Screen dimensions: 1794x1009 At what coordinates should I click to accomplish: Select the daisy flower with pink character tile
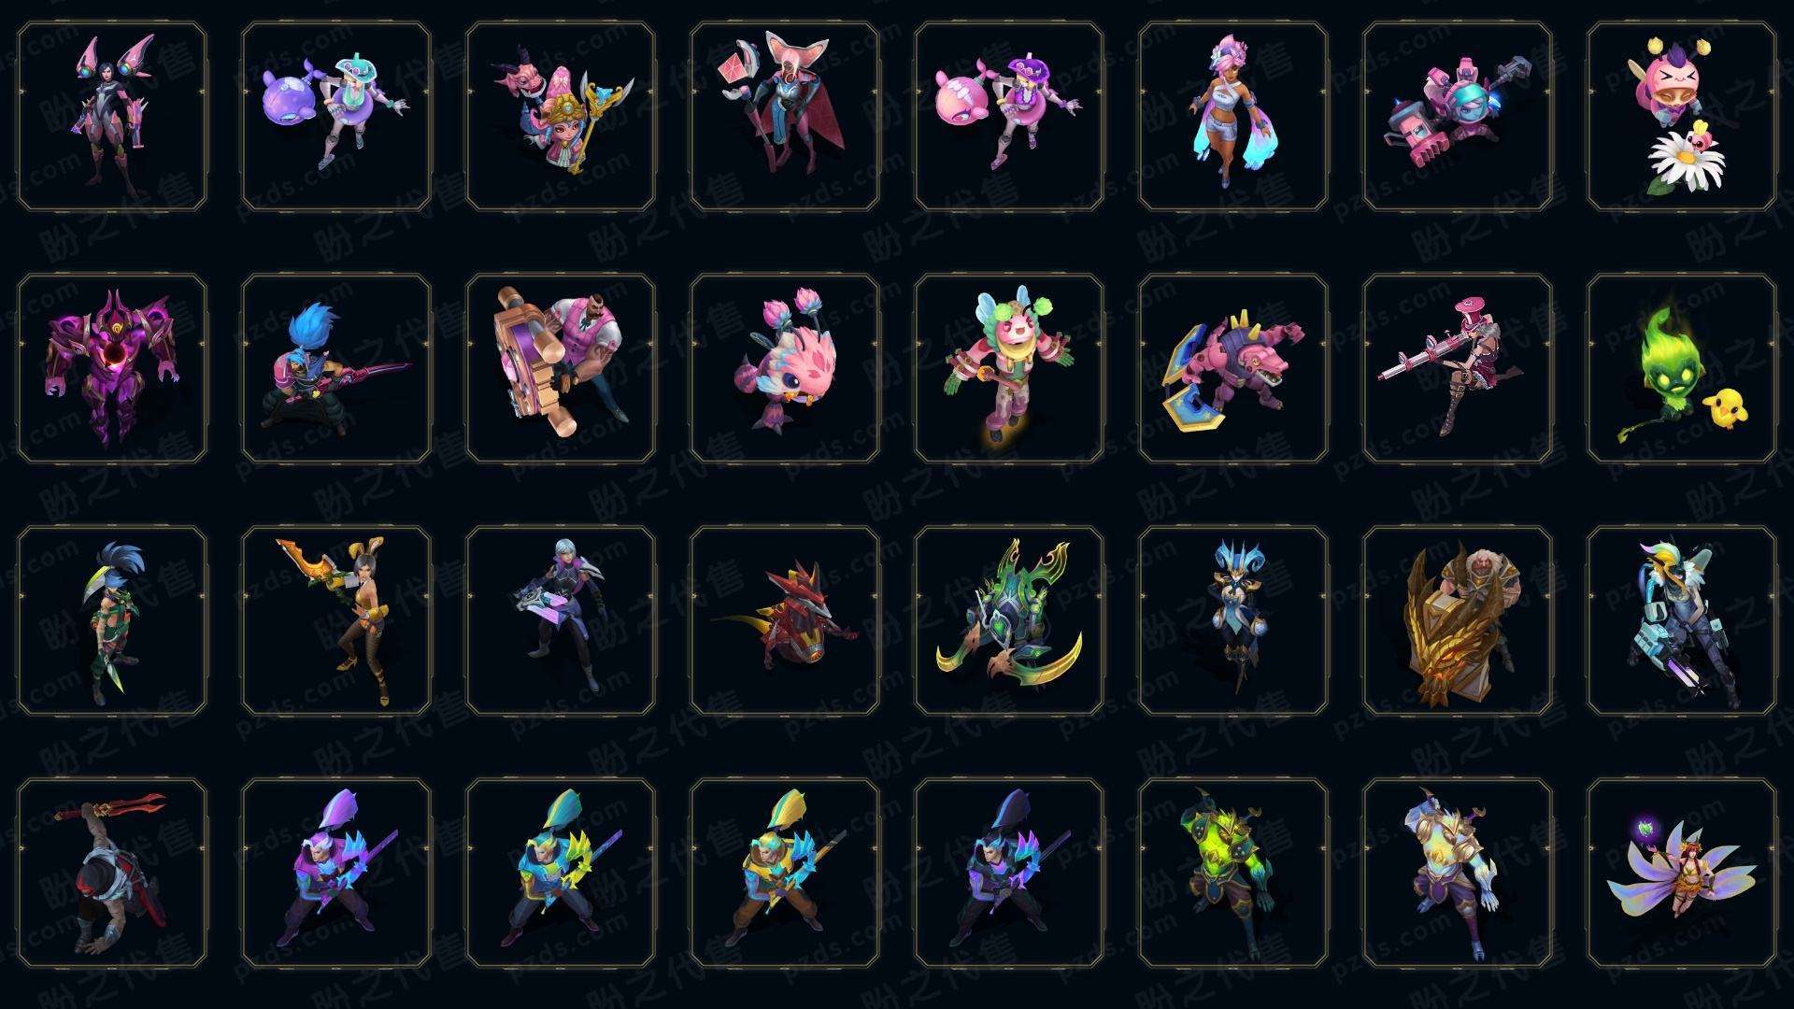(1682, 117)
